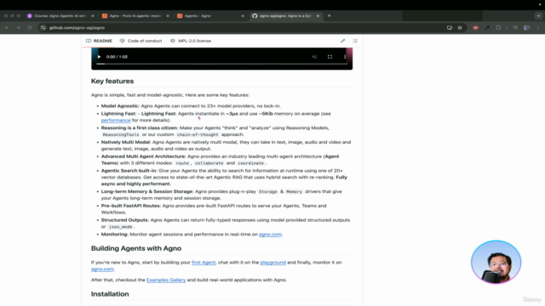545x306 pixels.
Task: Click the presenter webcam thumbnail
Action: click(x=496, y=263)
